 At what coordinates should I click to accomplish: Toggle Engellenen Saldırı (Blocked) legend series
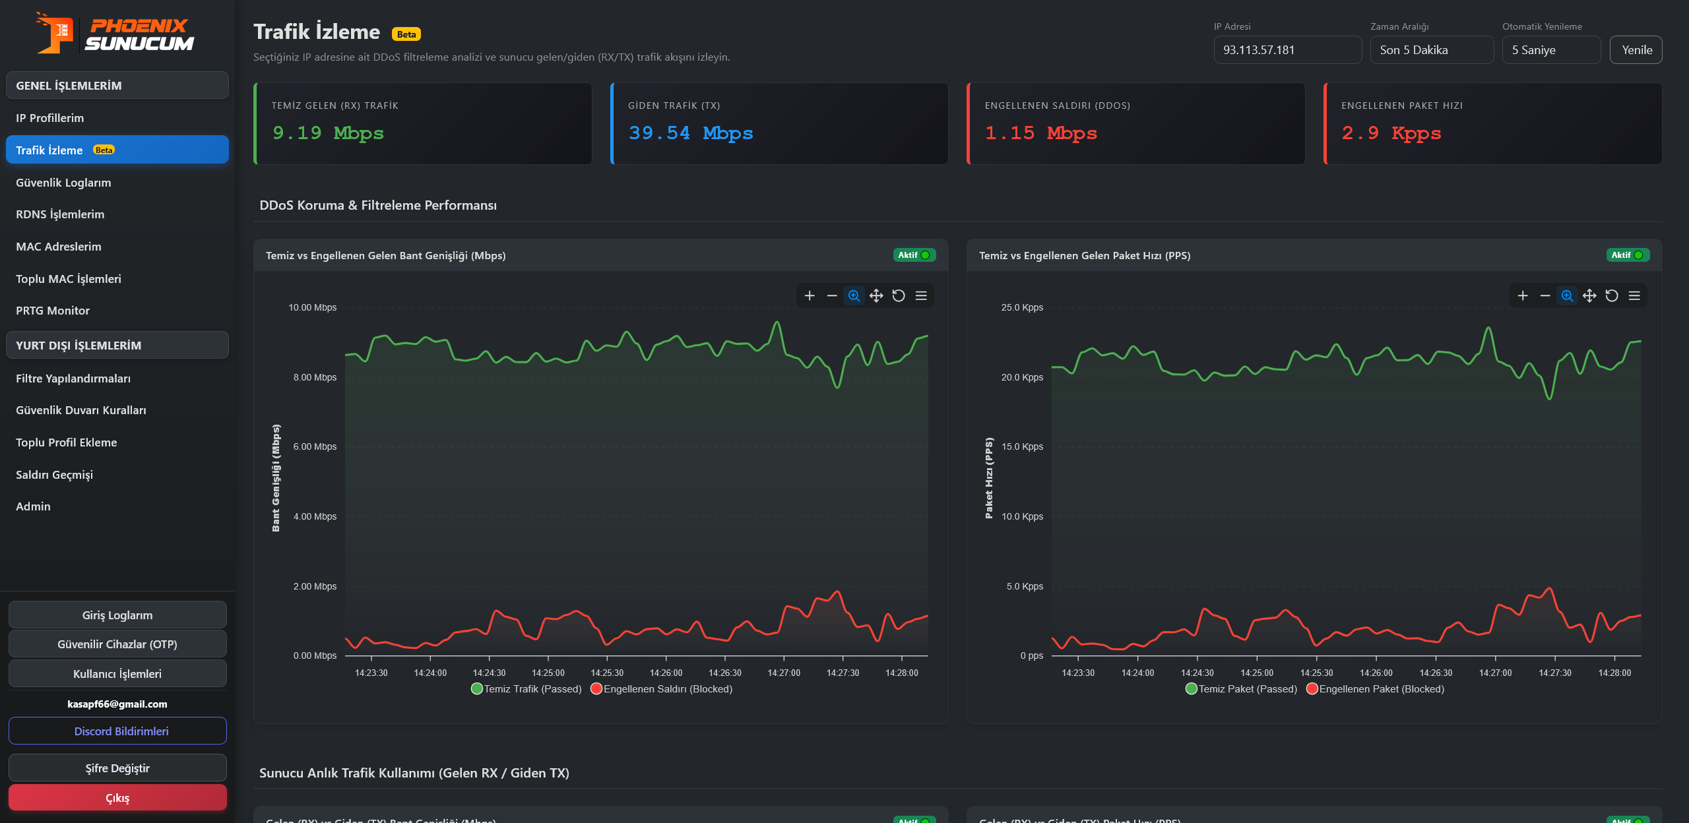pos(662,689)
